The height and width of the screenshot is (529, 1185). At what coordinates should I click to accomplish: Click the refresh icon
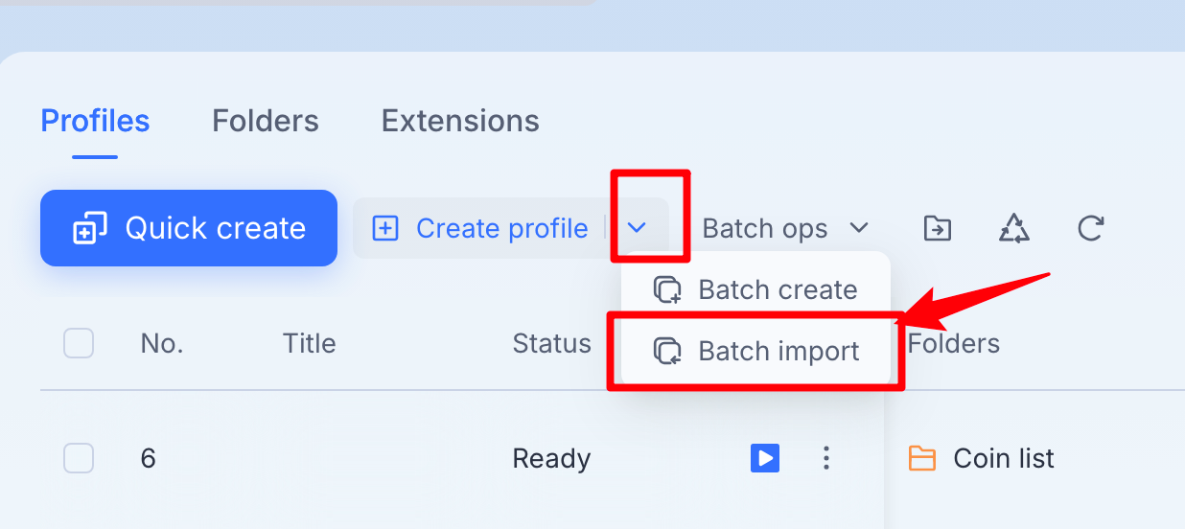click(x=1091, y=228)
